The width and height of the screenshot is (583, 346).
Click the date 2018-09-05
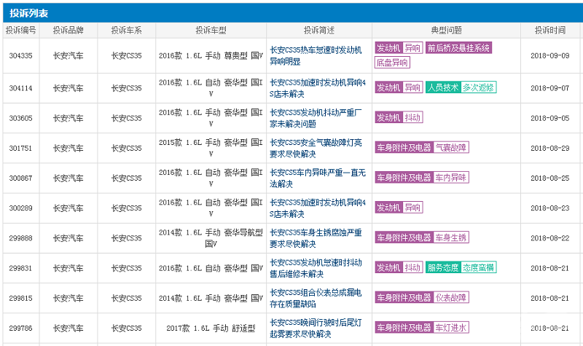point(550,118)
